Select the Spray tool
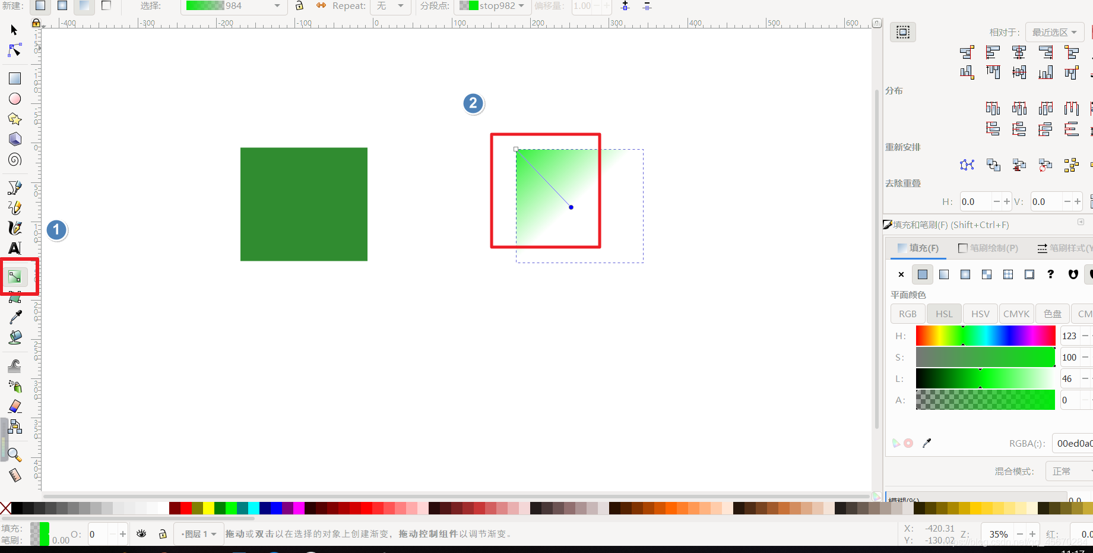The image size is (1093, 553). pyautogui.click(x=14, y=386)
